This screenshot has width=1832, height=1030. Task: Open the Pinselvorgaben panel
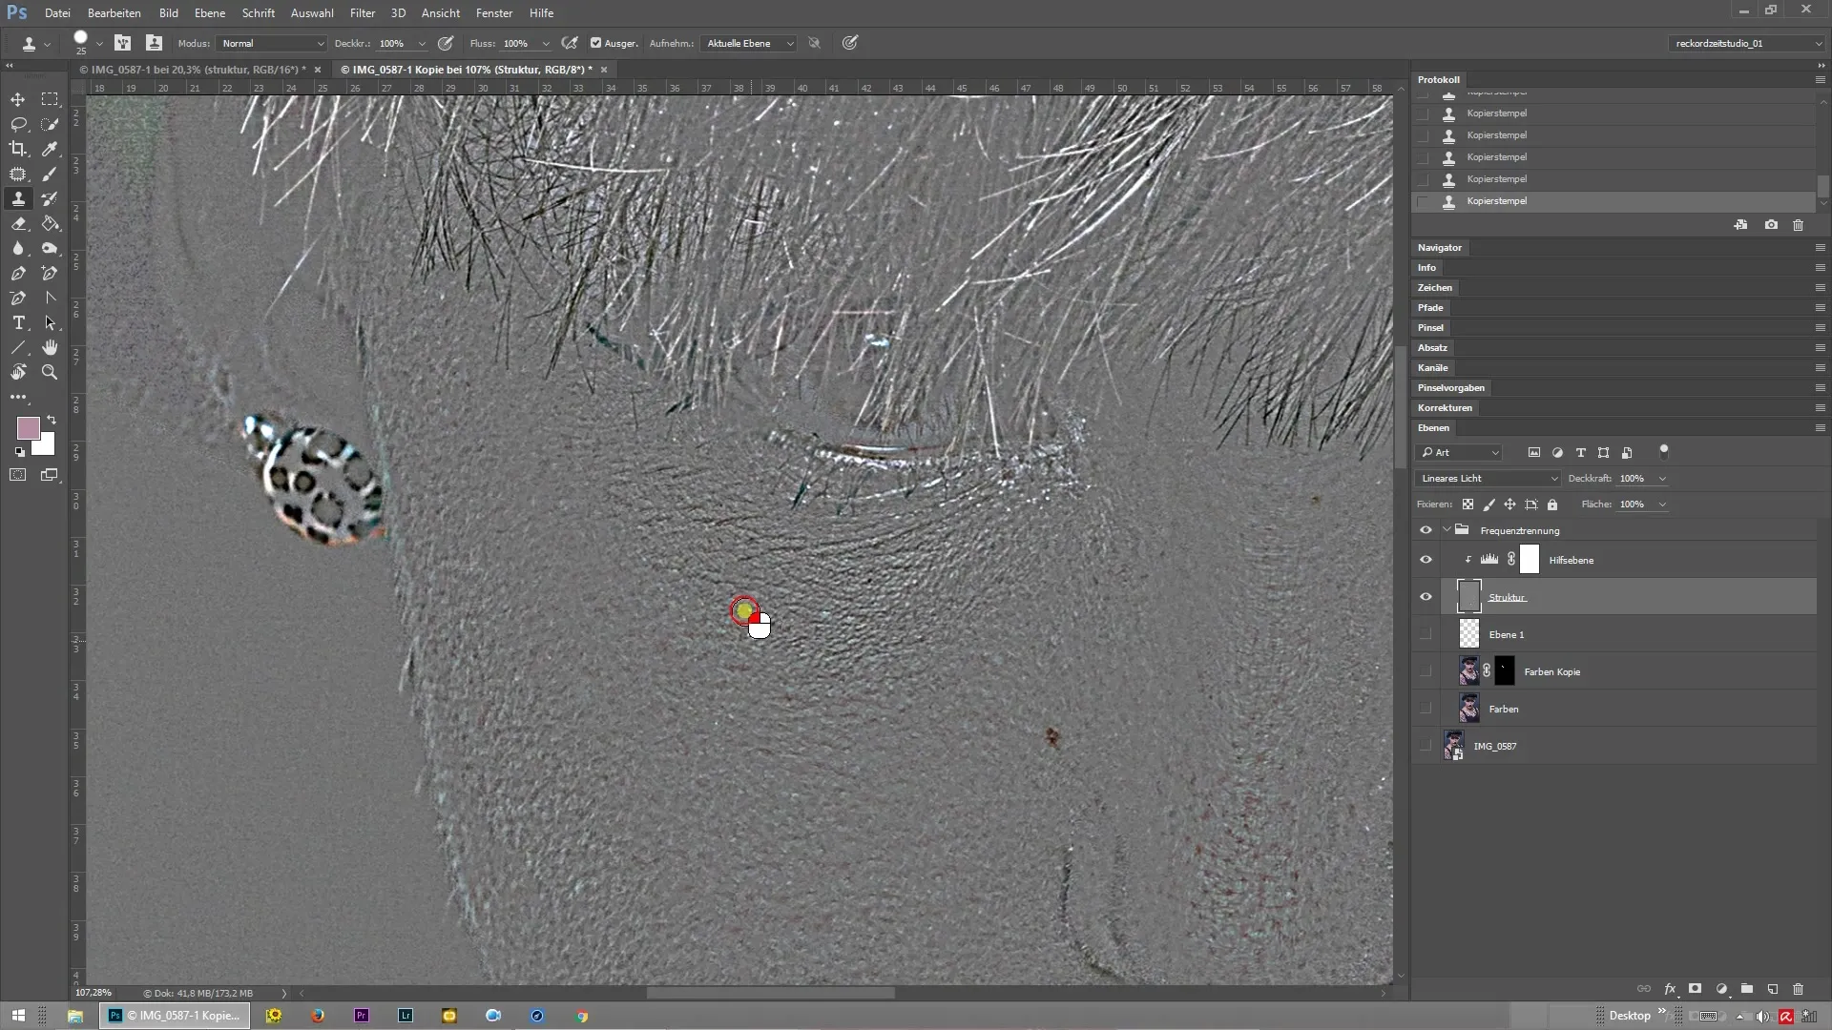[x=1450, y=388]
